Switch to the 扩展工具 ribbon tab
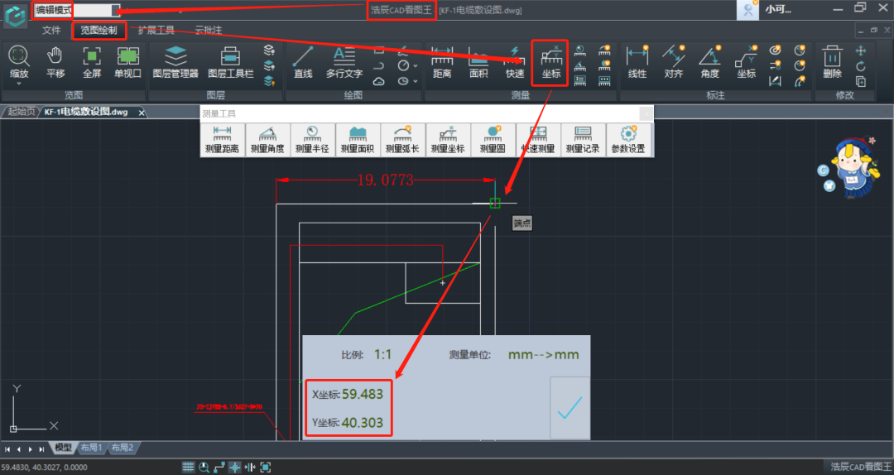This screenshot has width=894, height=475. point(156,31)
